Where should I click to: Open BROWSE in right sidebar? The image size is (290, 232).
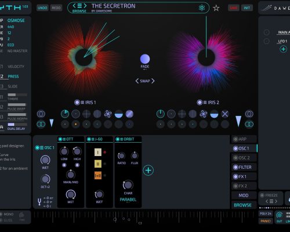(243, 205)
